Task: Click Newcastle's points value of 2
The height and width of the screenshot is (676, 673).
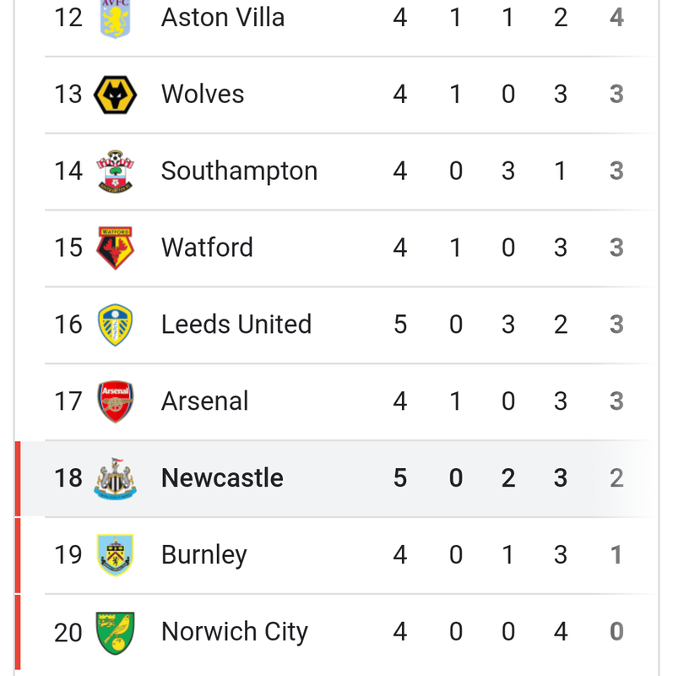Action: tap(616, 477)
